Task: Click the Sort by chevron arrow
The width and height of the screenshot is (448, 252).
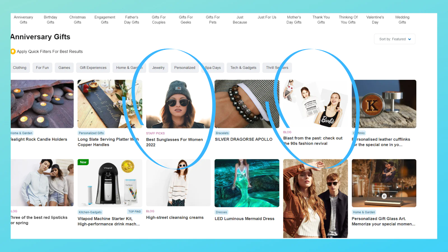Action: (410, 39)
